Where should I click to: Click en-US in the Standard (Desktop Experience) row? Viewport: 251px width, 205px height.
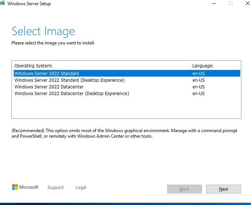pyautogui.click(x=198, y=80)
